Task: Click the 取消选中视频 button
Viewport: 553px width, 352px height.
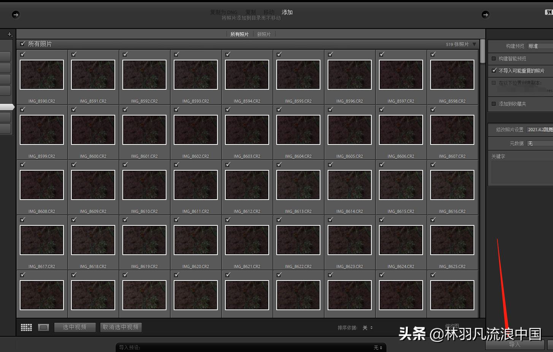Action: click(121, 327)
